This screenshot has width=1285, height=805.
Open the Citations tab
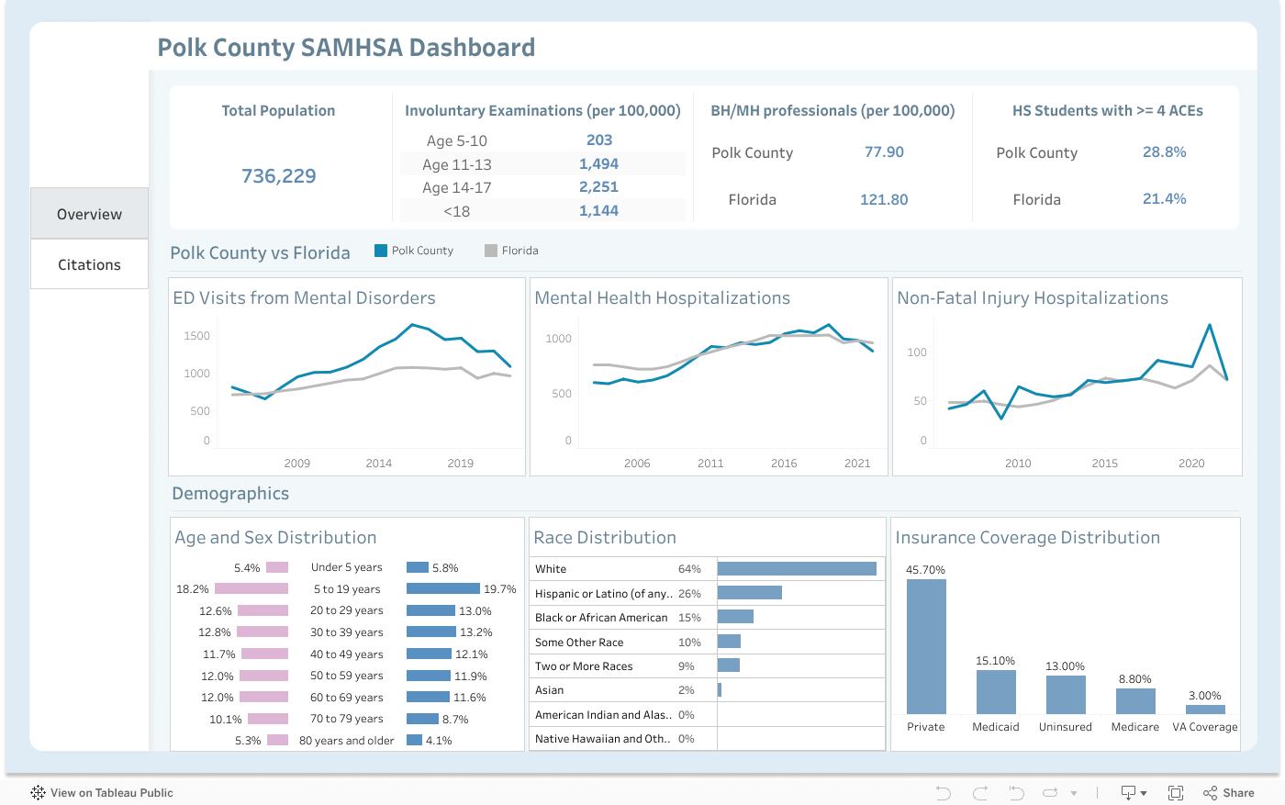point(89,264)
